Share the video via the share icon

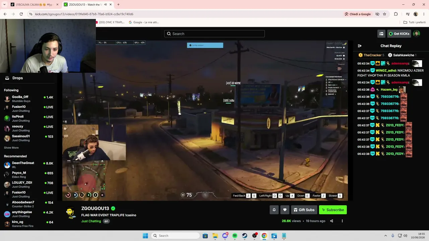[x=331, y=221]
